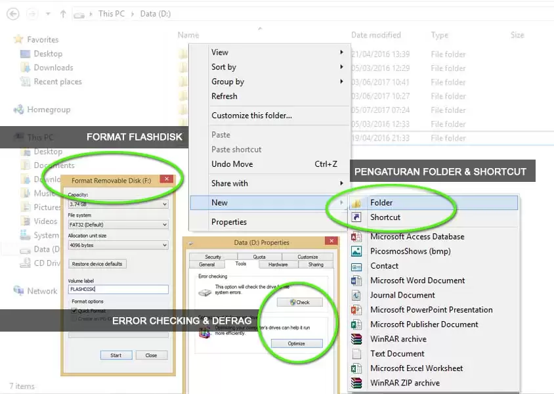This screenshot has height=394, width=554.
Task: Click the Contact card icon
Action: point(356,267)
